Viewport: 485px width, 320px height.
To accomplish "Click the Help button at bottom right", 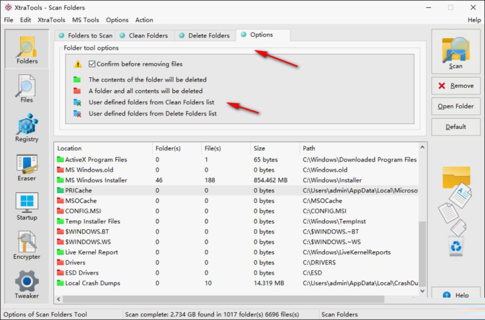I will click(x=456, y=293).
